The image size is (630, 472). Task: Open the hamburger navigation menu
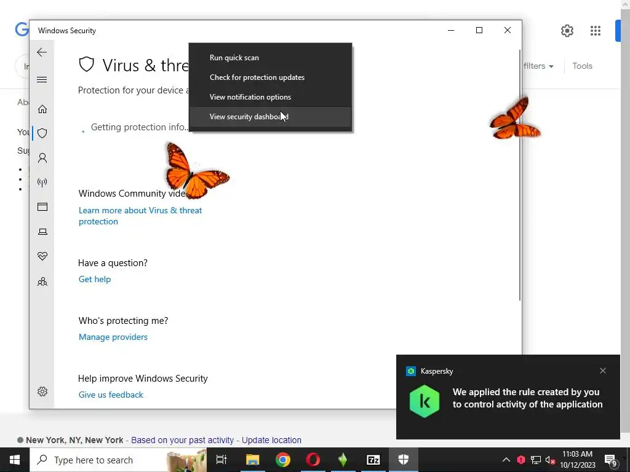[42, 79]
